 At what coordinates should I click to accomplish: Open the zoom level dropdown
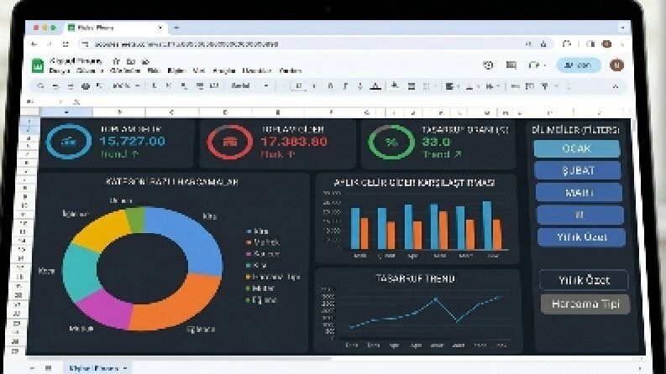(x=126, y=86)
